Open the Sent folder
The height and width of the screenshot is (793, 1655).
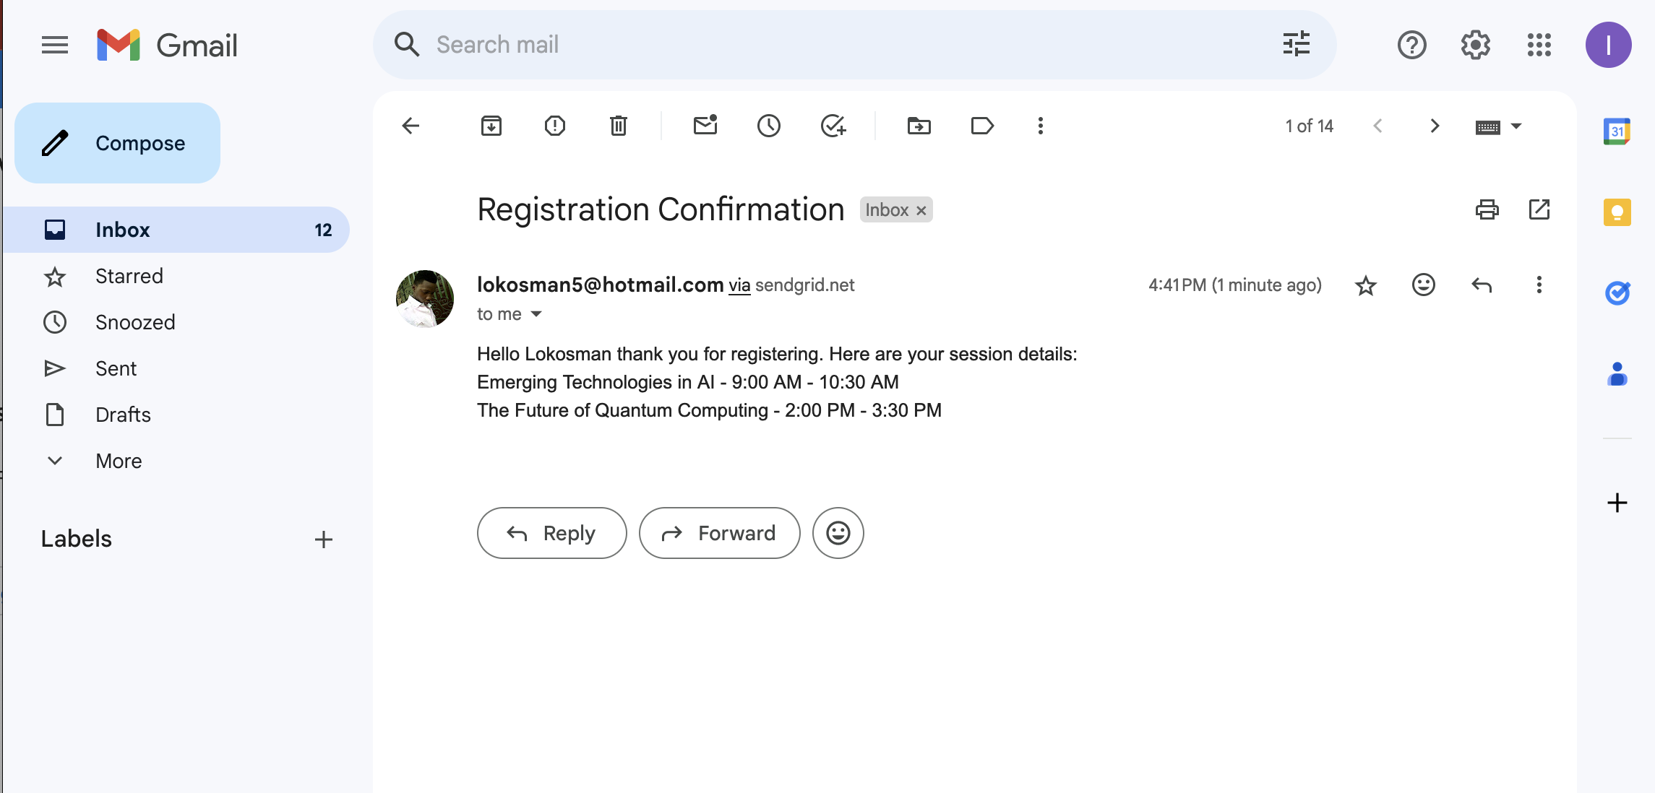pos(116,368)
